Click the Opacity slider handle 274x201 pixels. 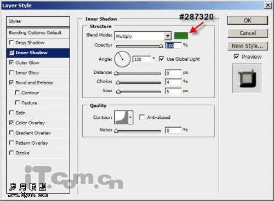161,46
